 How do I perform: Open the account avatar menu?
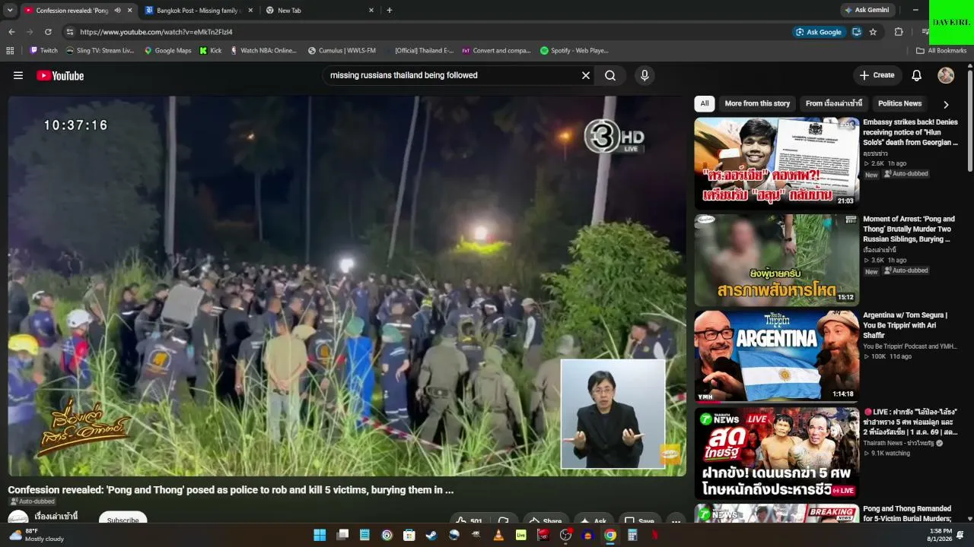pos(946,75)
